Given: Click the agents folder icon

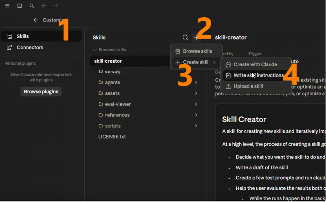Looking at the screenshot, I should (x=101, y=82).
